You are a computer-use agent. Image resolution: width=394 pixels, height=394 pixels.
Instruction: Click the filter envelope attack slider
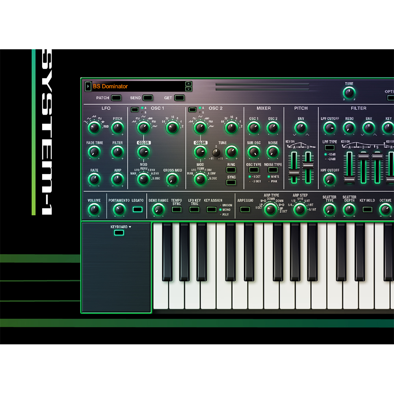[349, 180]
